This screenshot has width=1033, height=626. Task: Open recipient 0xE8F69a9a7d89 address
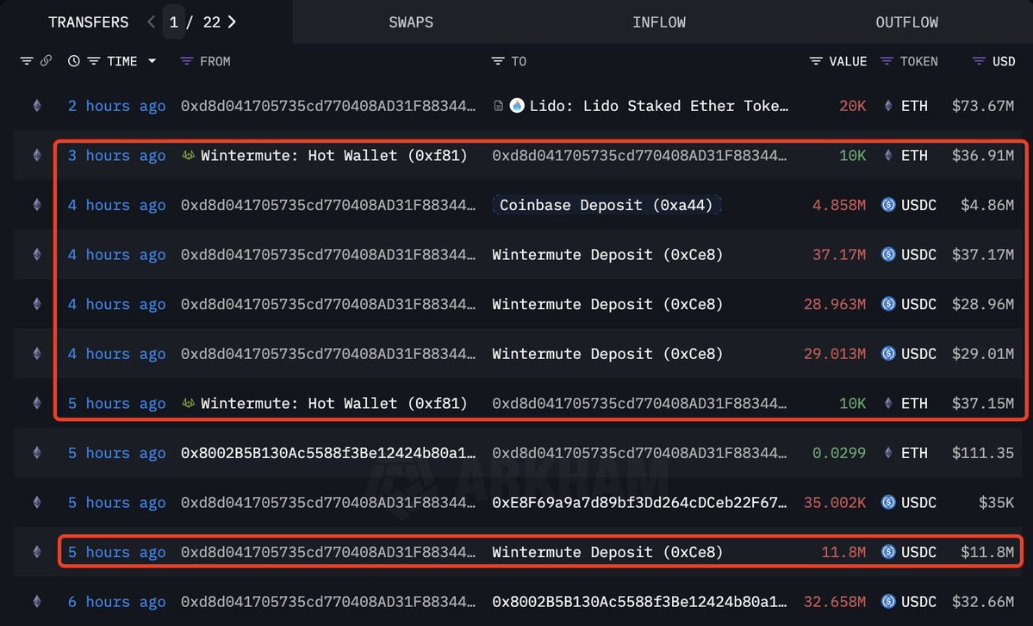(639, 502)
